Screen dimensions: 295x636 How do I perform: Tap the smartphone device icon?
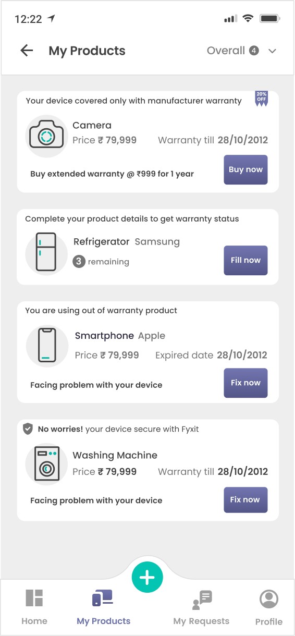(x=47, y=346)
